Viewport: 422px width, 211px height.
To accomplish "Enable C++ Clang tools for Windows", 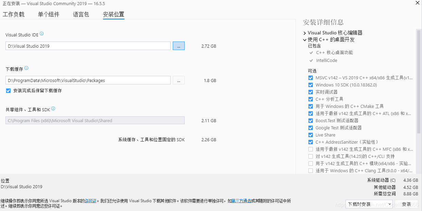I will [x=310, y=171].
